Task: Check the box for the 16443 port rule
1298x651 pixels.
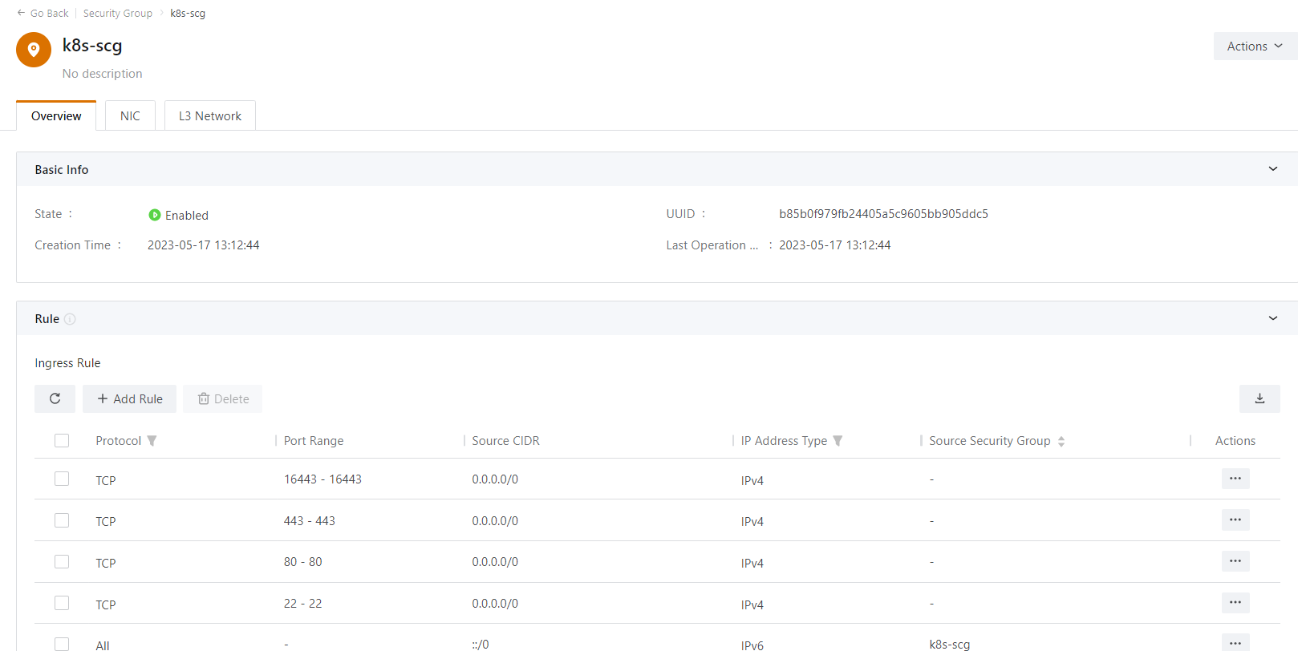Action: [62, 479]
